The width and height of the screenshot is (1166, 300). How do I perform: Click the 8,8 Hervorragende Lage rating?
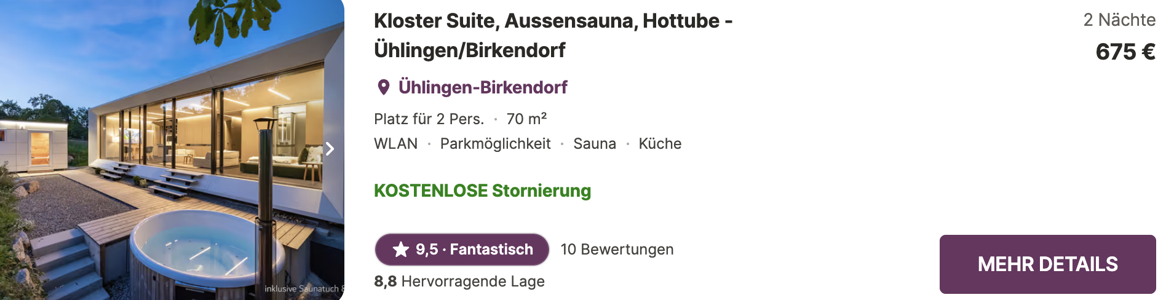click(459, 282)
